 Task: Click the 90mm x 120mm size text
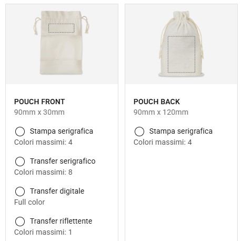point(161,112)
